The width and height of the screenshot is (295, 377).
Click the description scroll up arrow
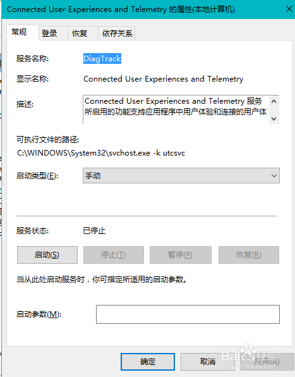274,101
